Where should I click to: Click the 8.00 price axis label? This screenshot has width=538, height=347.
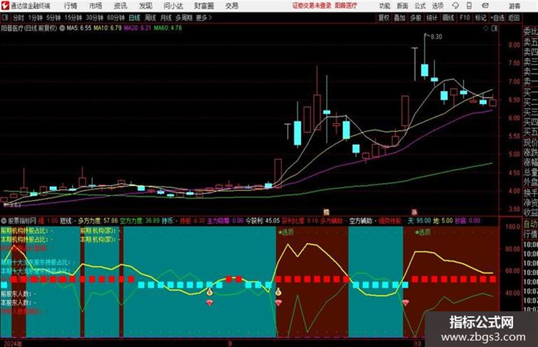click(x=514, y=45)
